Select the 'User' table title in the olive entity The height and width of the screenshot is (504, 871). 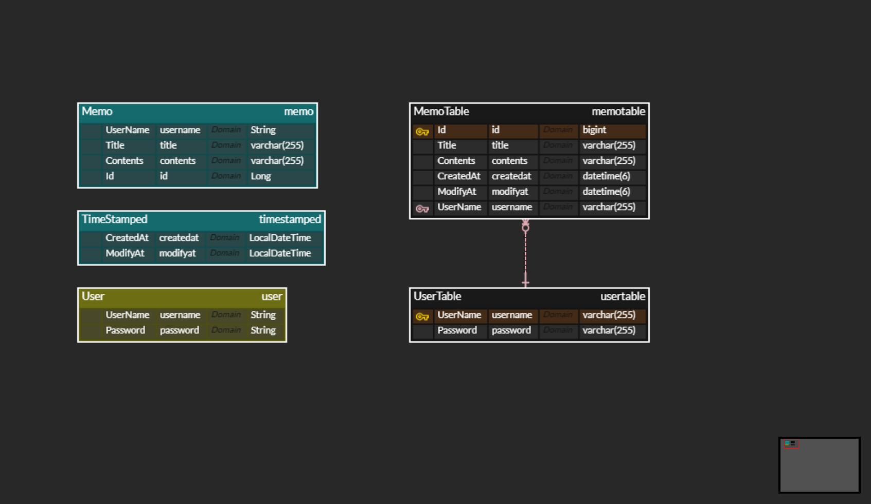pyautogui.click(x=93, y=296)
